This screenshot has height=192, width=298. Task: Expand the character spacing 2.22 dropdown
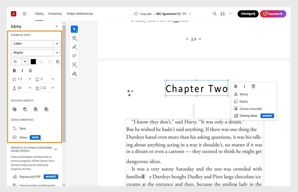coord(53,88)
